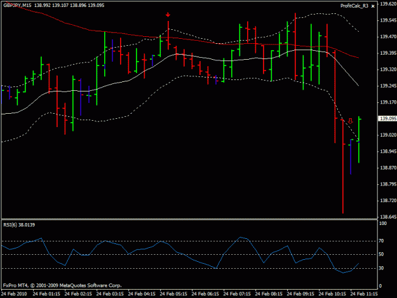Click the 24 Feb 11:15 time label

[364, 294]
